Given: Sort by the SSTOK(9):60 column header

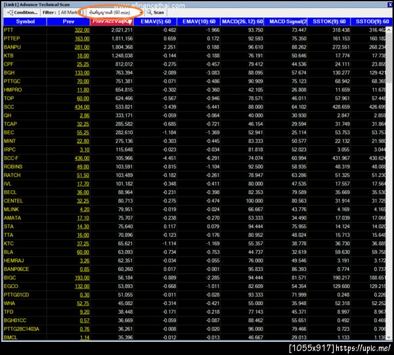Looking at the screenshot, I should click(329, 22).
